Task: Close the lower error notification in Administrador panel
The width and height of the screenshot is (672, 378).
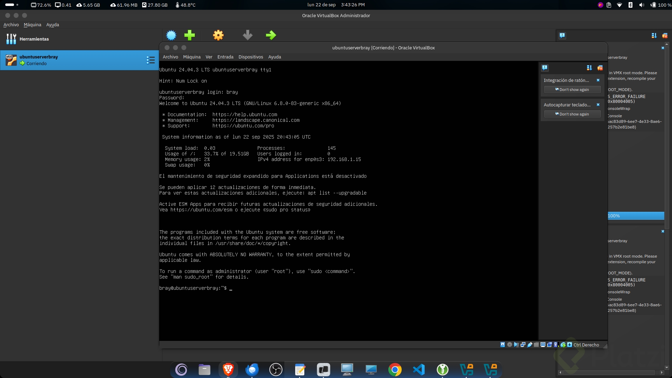Action: pos(663,231)
